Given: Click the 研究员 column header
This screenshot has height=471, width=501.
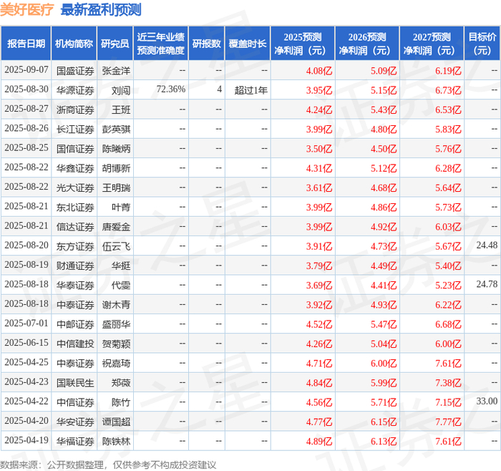Looking at the screenshot, I should pos(115,44).
